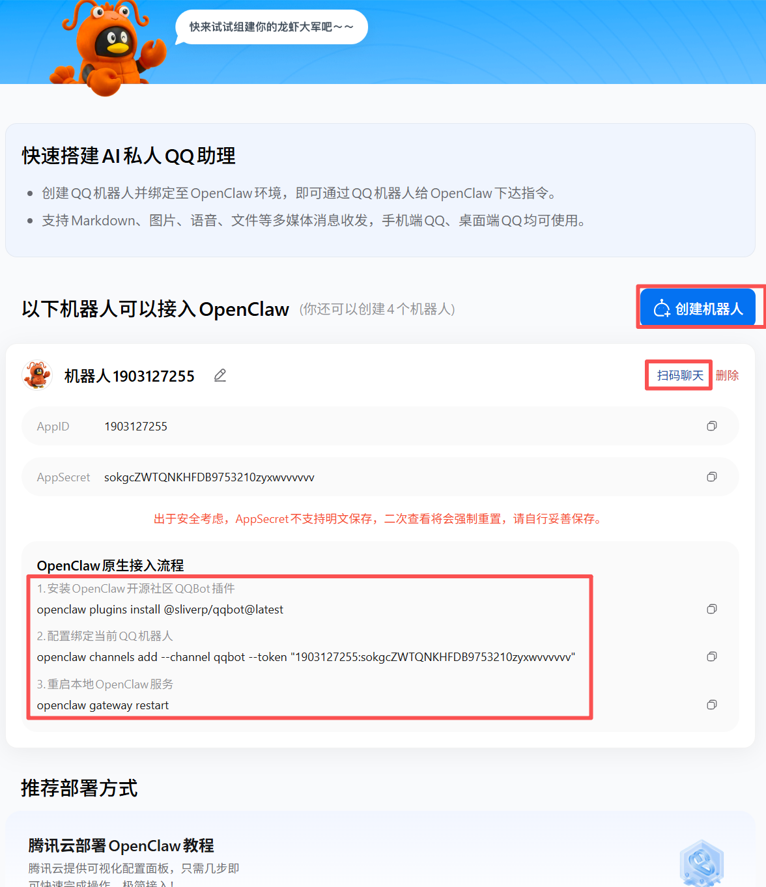
Task: Open 扫码聊天 to scan QR code
Action: point(678,375)
